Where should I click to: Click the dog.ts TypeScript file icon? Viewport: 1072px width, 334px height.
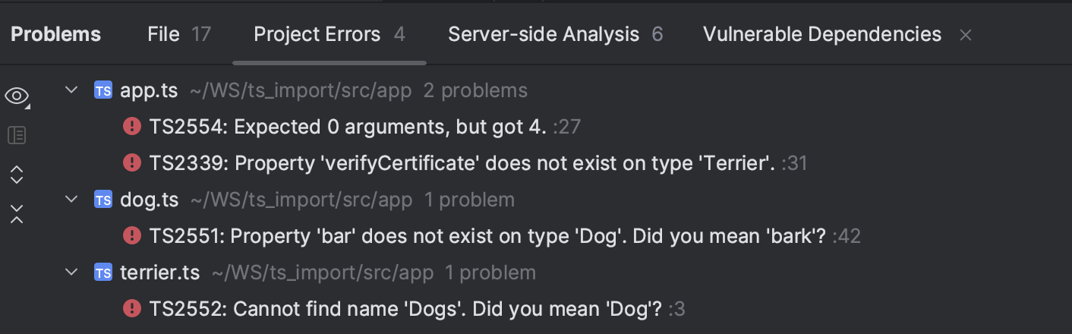click(x=103, y=200)
